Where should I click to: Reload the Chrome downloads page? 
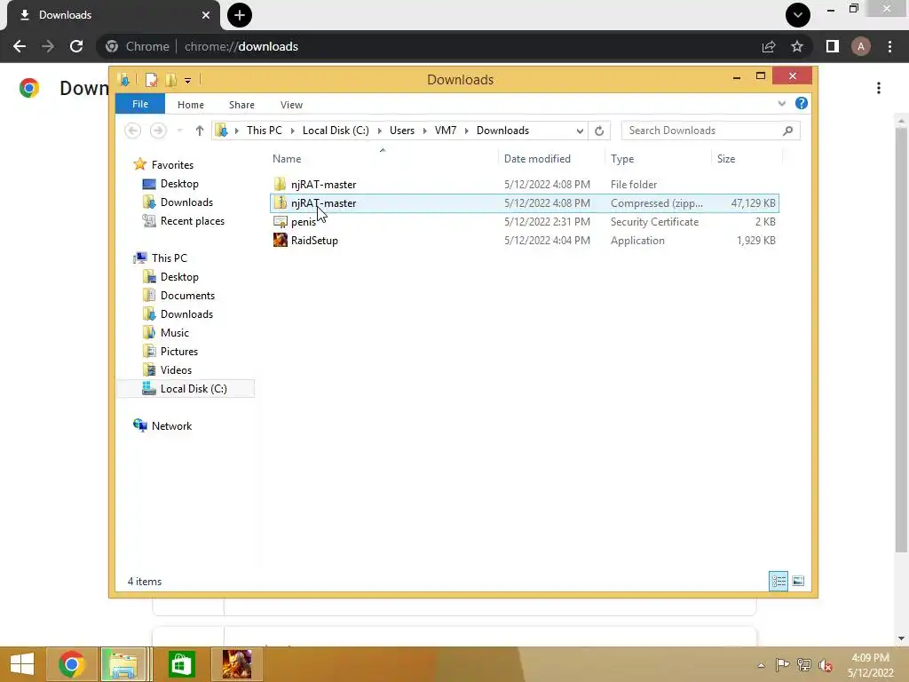click(76, 46)
